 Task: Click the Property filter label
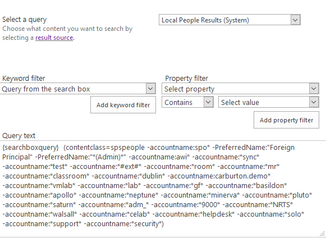(186, 79)
